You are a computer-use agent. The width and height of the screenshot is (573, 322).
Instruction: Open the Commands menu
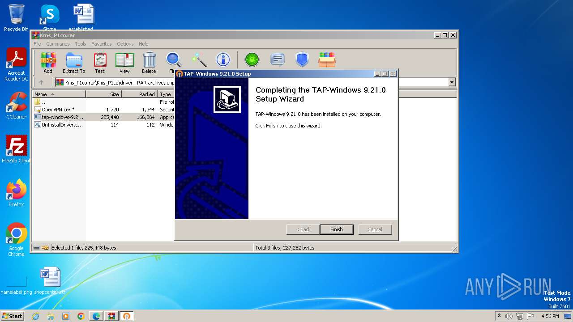[58, 44]
